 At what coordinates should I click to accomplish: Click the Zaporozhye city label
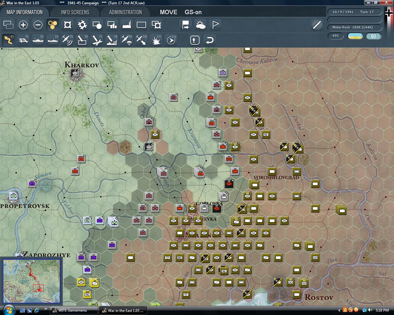point(46,255)
